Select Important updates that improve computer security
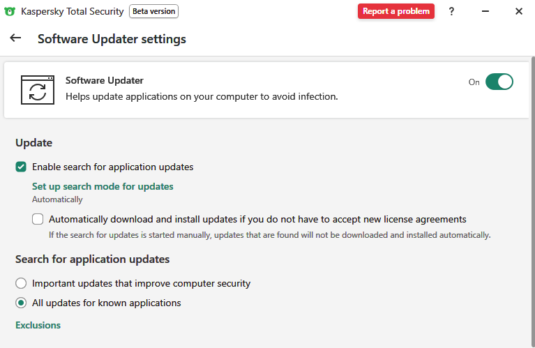Image resolution: width=535 pixels, height=348 pixels. tap(21, 283)
